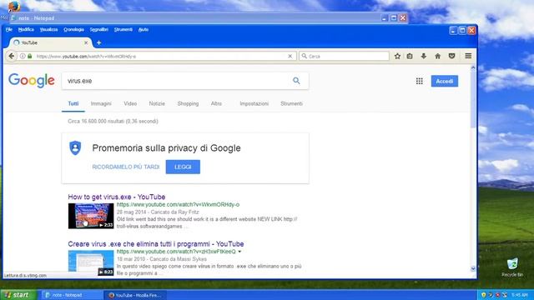This screenshot has height=300, width=534.
Task: Switch to the Video results tab
Action: coord(130,103)
